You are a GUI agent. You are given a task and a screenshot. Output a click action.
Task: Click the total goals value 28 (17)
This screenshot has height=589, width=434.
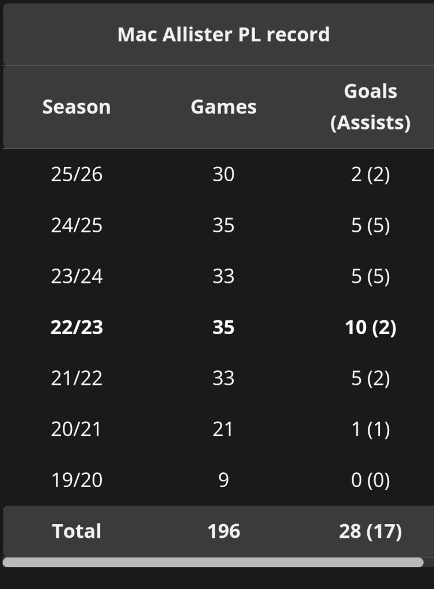370,531
